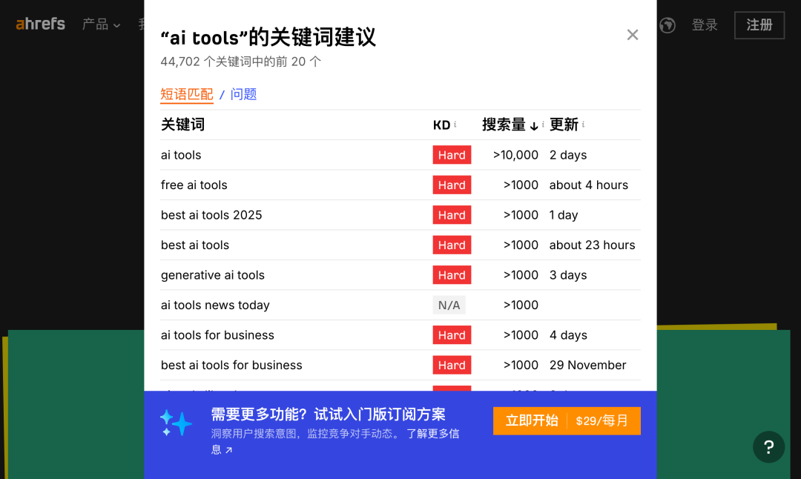
Task: Click the 注册 sign-up button
Action: (x=759, y=25)
